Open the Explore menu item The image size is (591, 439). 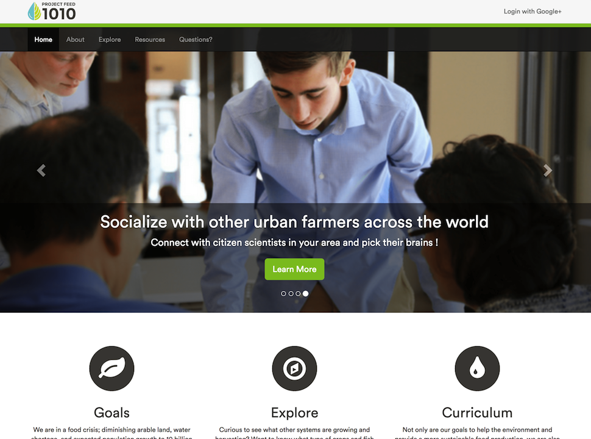(110, 40)
